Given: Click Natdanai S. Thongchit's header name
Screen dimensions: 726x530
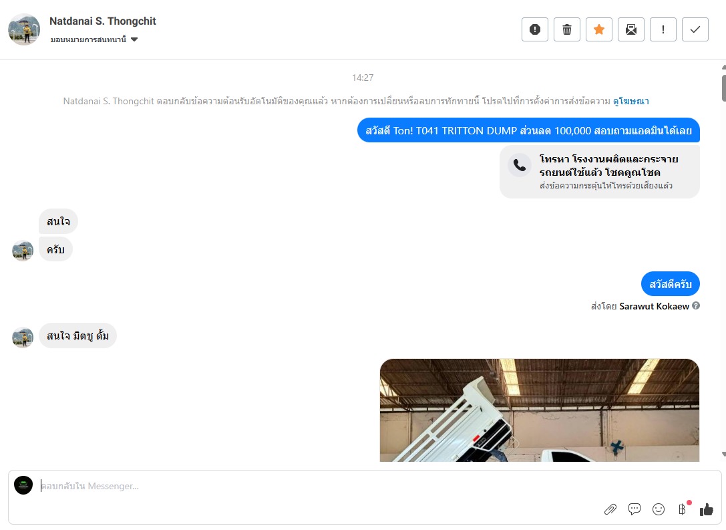Looking at the screenshot, I should point(103,21).
